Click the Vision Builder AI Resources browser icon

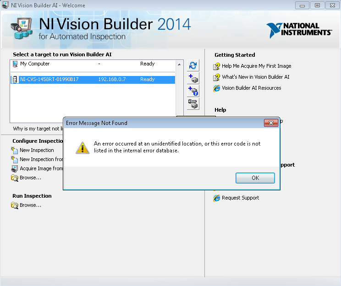click(x=216, y=88)
